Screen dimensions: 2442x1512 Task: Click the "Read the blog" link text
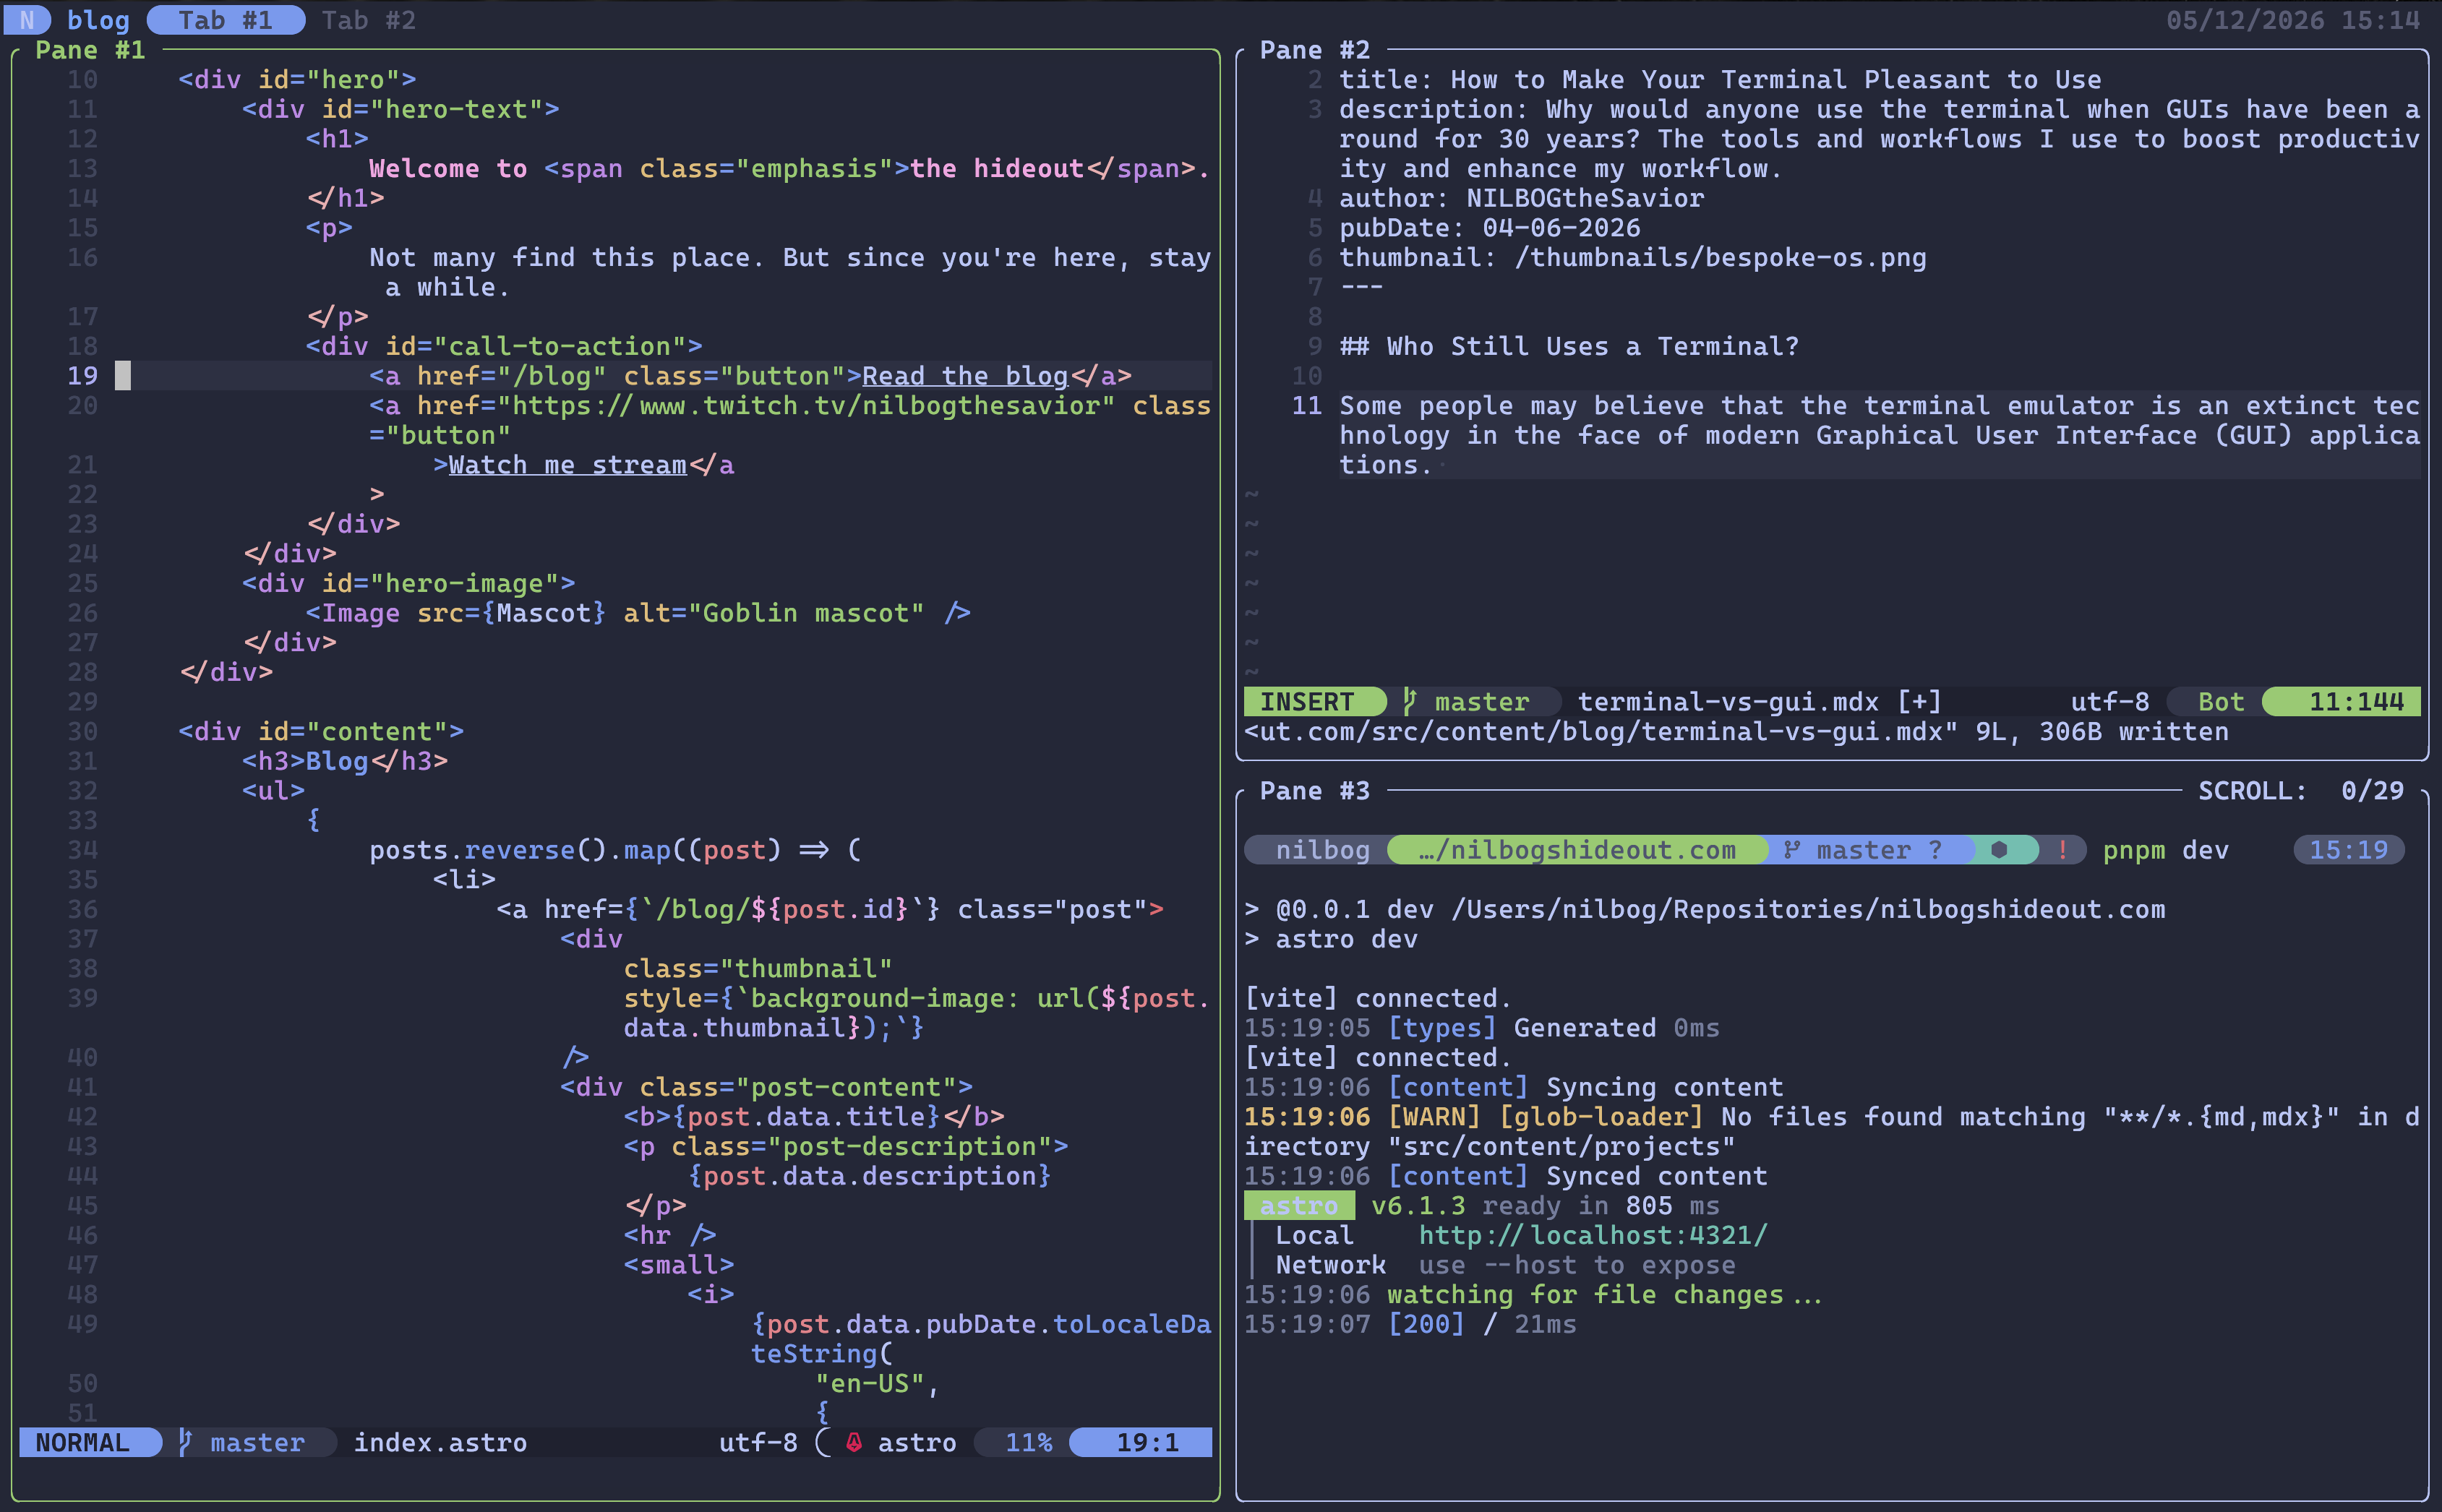click(965, 376)
